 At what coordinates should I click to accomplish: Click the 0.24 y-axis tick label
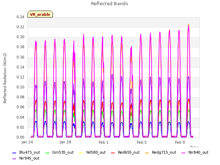click(x=21, y=17)
